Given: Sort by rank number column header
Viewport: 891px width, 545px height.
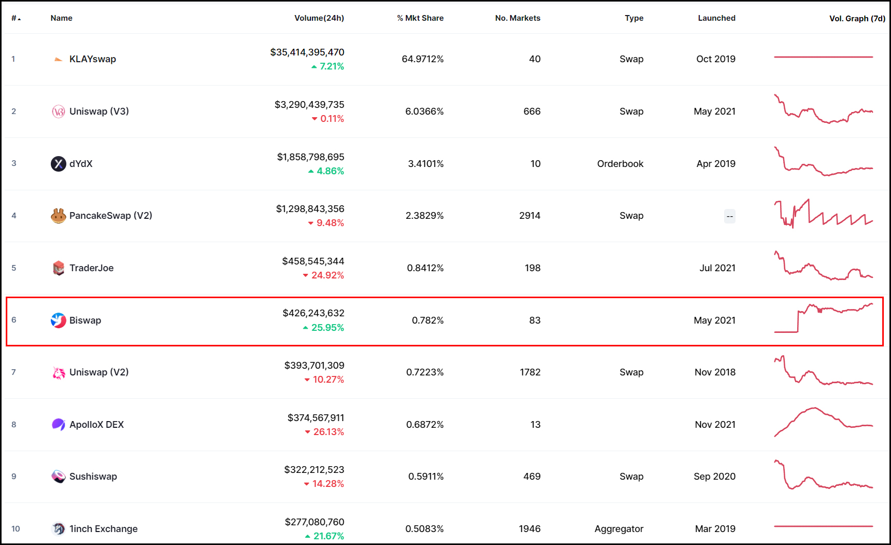Looking at the screenshot, I should click(16, 18).
